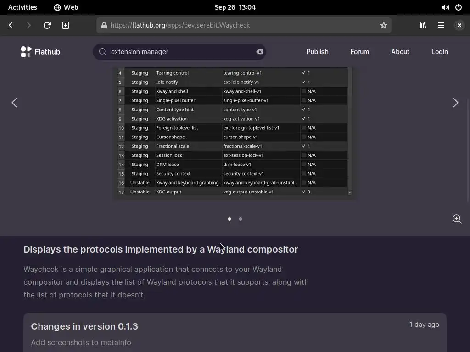Open the Forum link
The image size is (470, 352).
coord(360,52)
